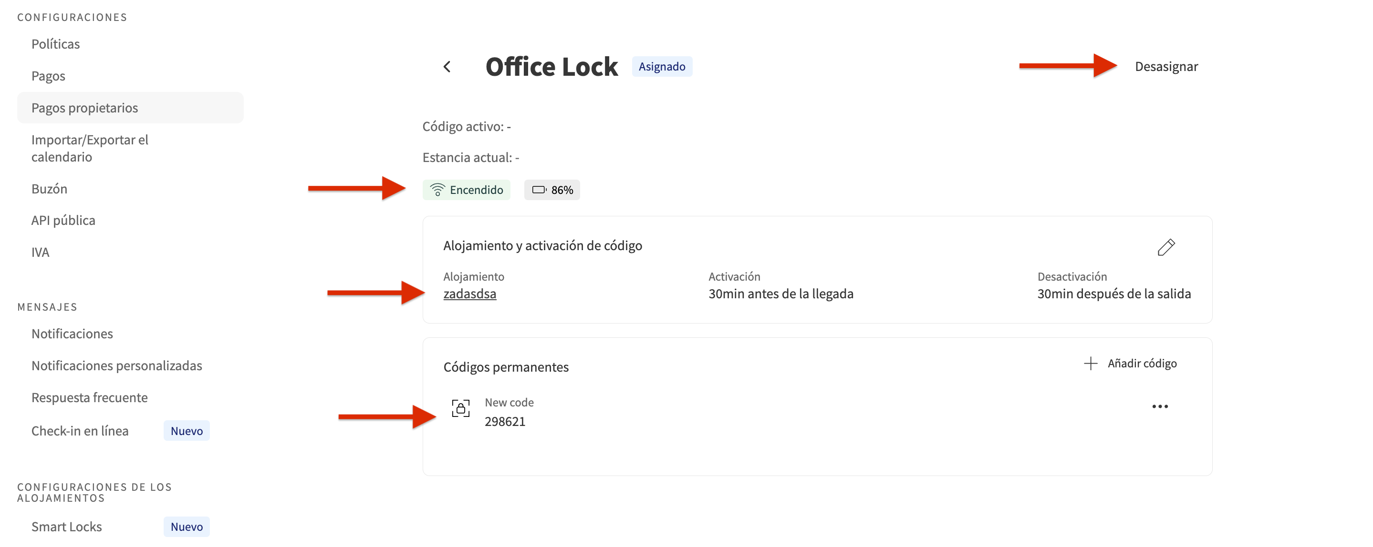Open the Buzón sidebar item
The image size is (1373, 547).
49,189
